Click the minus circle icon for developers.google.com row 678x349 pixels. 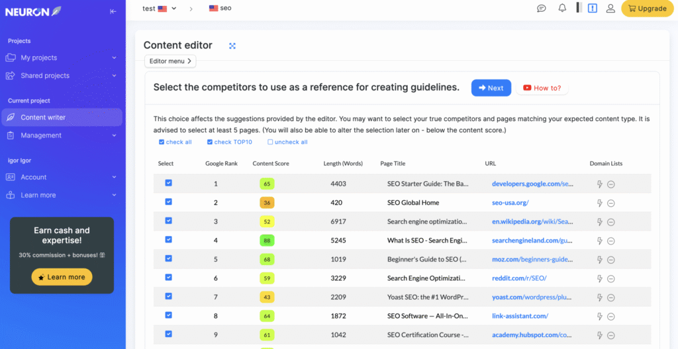pos(611,184)
